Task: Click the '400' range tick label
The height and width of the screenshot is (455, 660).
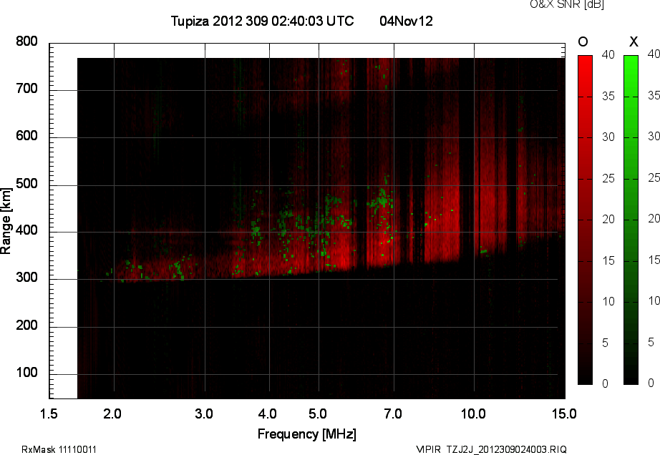Action: click(26, 230)
